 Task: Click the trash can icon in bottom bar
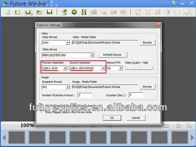click(x=178, y=126)
